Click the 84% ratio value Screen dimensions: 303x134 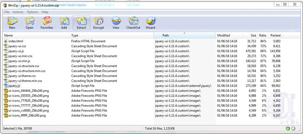[x=263, y=41]
